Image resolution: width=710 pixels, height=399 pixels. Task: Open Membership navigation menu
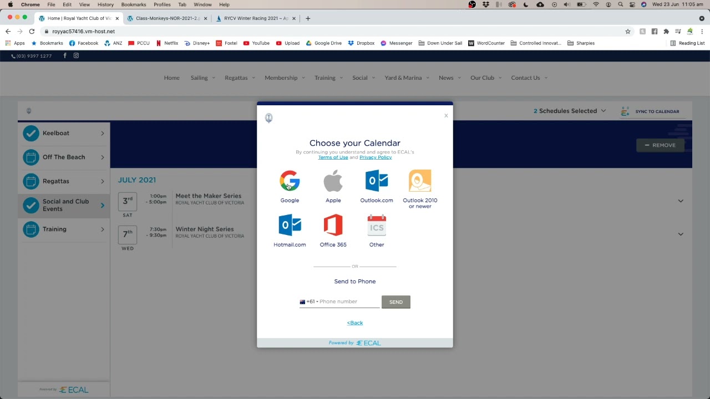[x=285, y=78]
